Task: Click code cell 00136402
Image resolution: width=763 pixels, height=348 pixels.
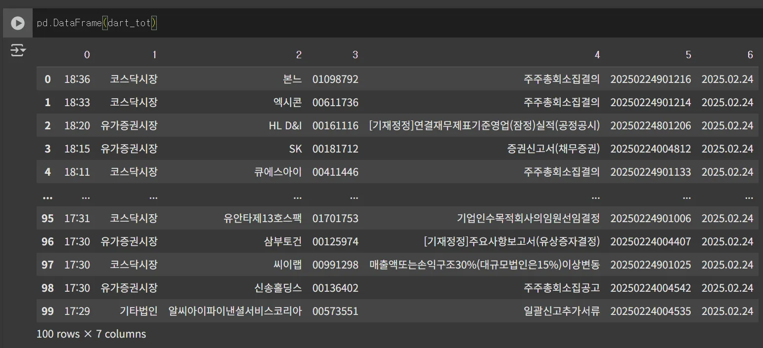Action: (x=335, y=288)
